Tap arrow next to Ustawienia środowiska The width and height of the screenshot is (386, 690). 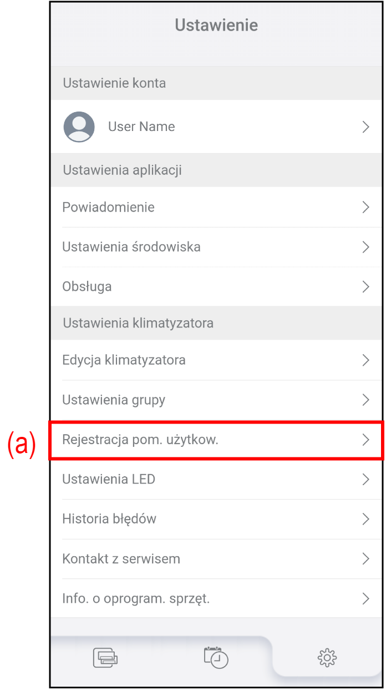[x=365, y=247]
